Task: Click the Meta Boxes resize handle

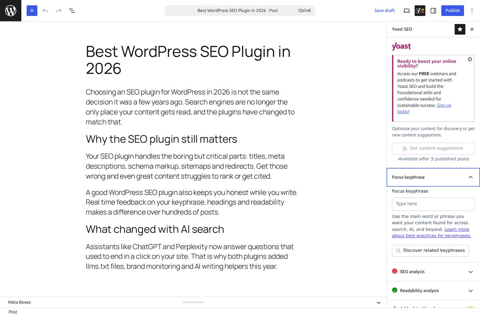Action: tap(193, 302)
